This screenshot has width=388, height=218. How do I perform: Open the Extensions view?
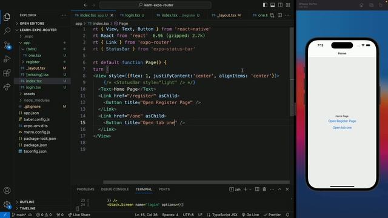click(7, 73)
